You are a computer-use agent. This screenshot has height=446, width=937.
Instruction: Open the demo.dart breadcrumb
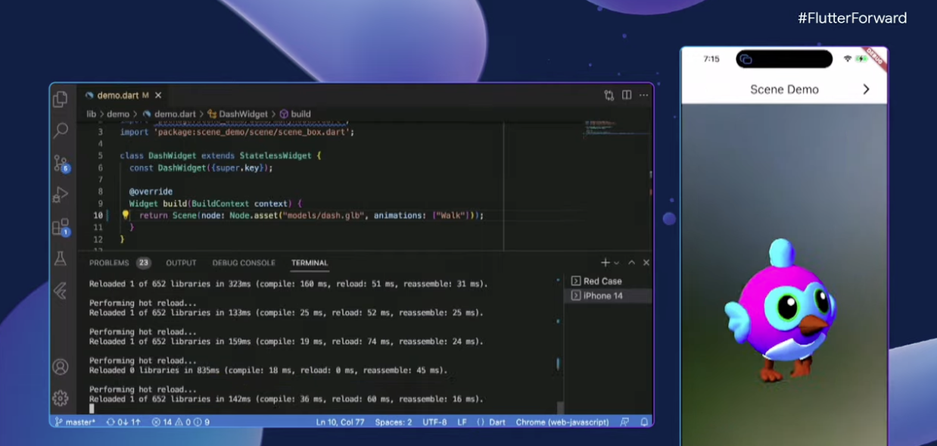coord(170,114)
